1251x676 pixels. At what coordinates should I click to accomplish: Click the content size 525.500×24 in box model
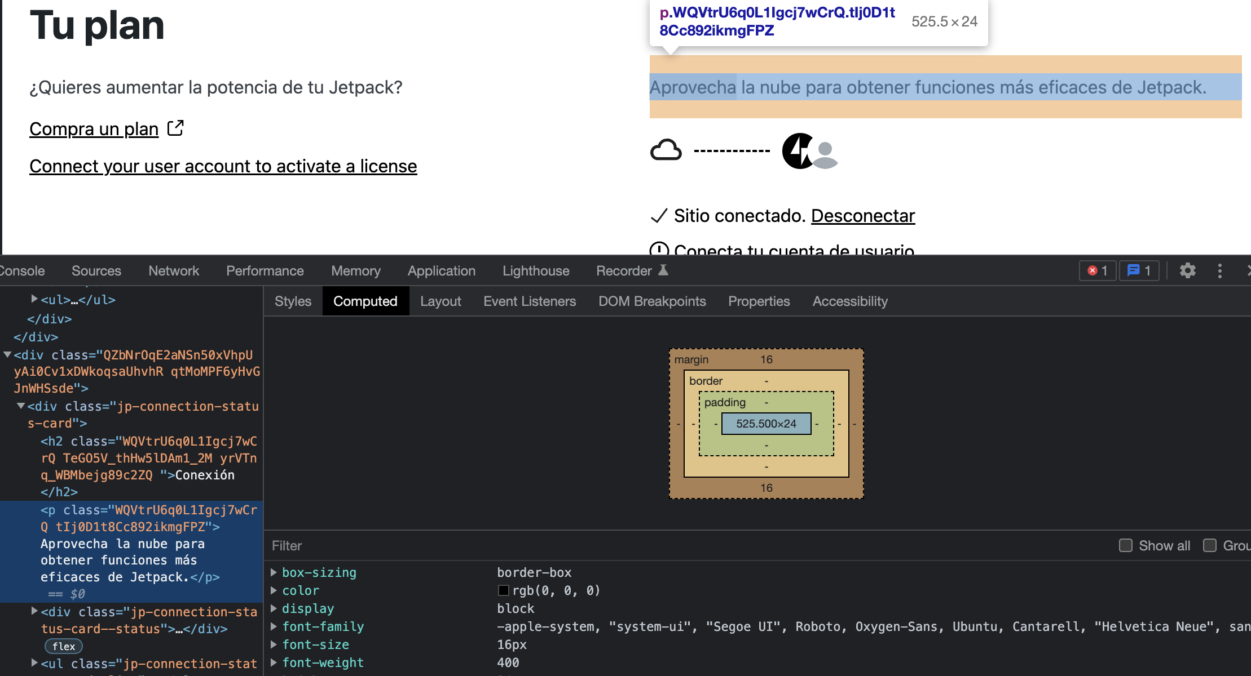[766, 424]
